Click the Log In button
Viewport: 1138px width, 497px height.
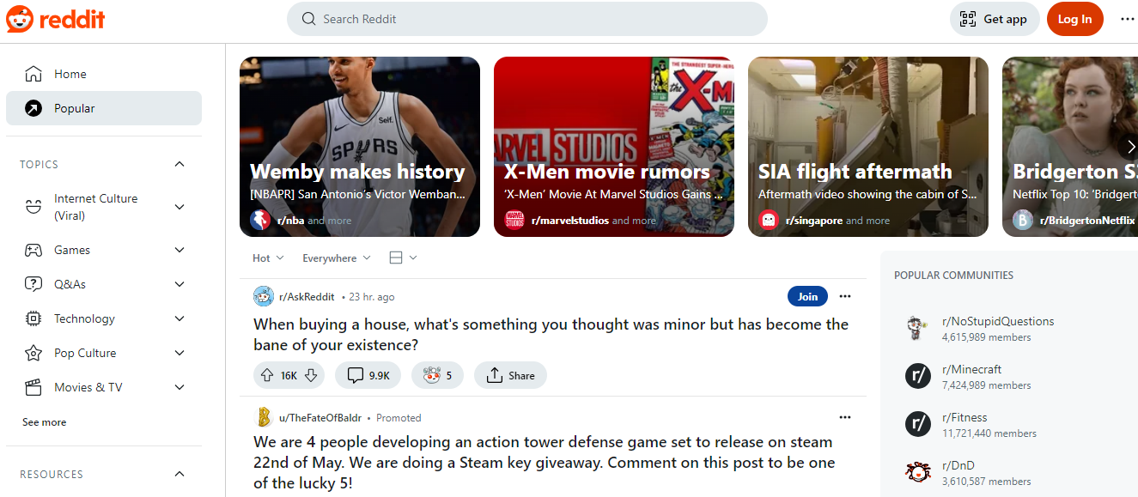click(1074, 18)
